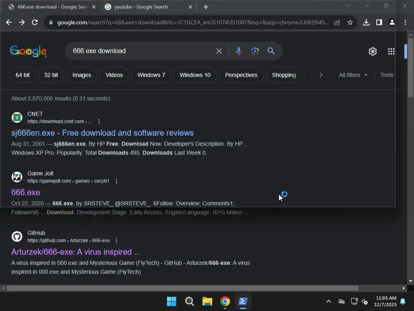Go back to previous page
Screen dimensions: 414x311
(x=9, y=23)
